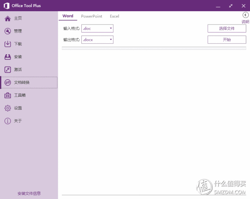The image size is (250, 199).
Task: Collapse the 说明 panel arrow icon
Action: point(245,15)
